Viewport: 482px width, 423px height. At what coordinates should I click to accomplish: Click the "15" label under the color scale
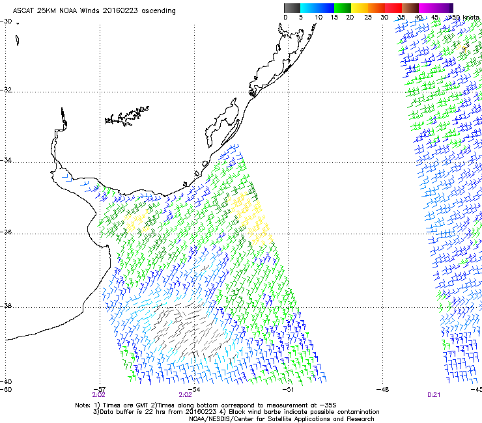pyautogui.click(x=334, y=18)
